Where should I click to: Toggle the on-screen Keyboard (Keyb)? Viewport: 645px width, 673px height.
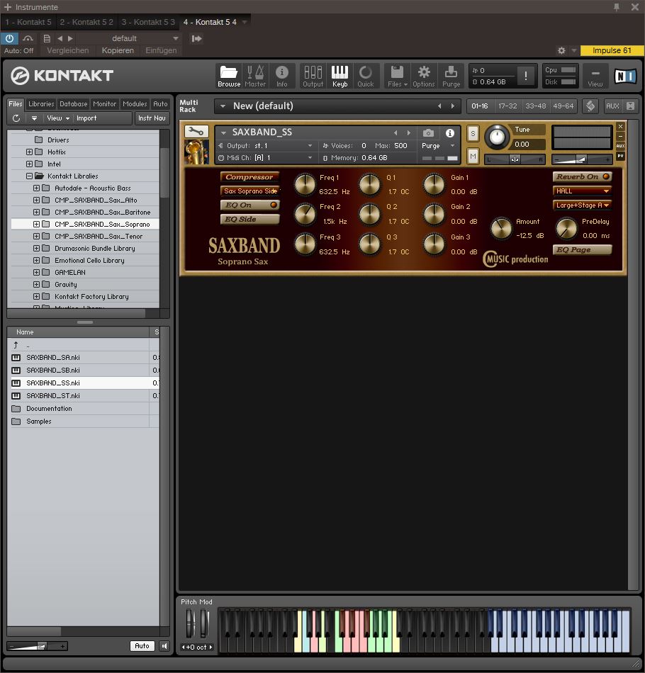(340, 76)
